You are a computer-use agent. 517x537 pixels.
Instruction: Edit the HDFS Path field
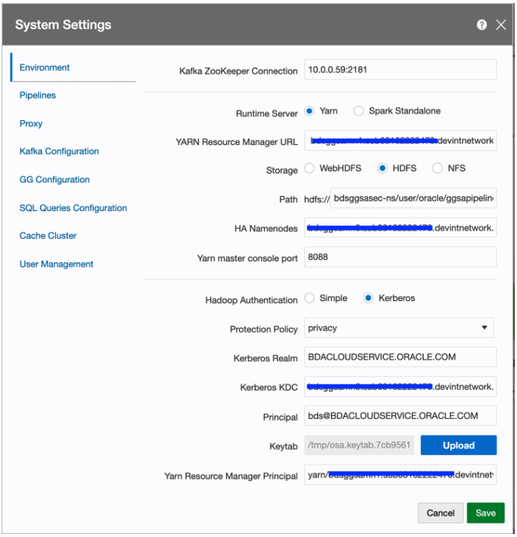click(413, 198)
